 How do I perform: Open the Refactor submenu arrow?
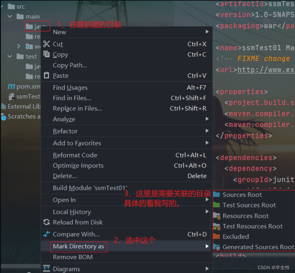[207, 131]
